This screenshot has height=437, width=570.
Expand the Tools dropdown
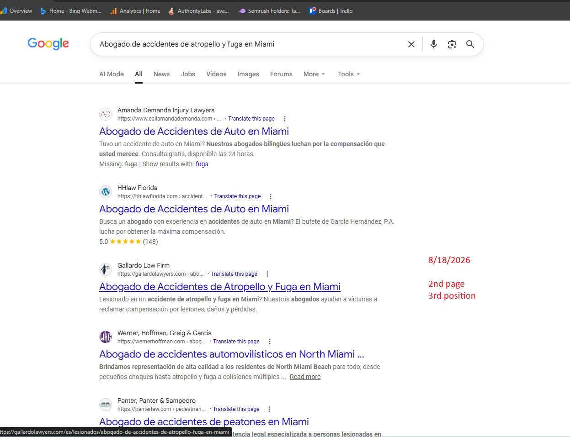point(349,74)
